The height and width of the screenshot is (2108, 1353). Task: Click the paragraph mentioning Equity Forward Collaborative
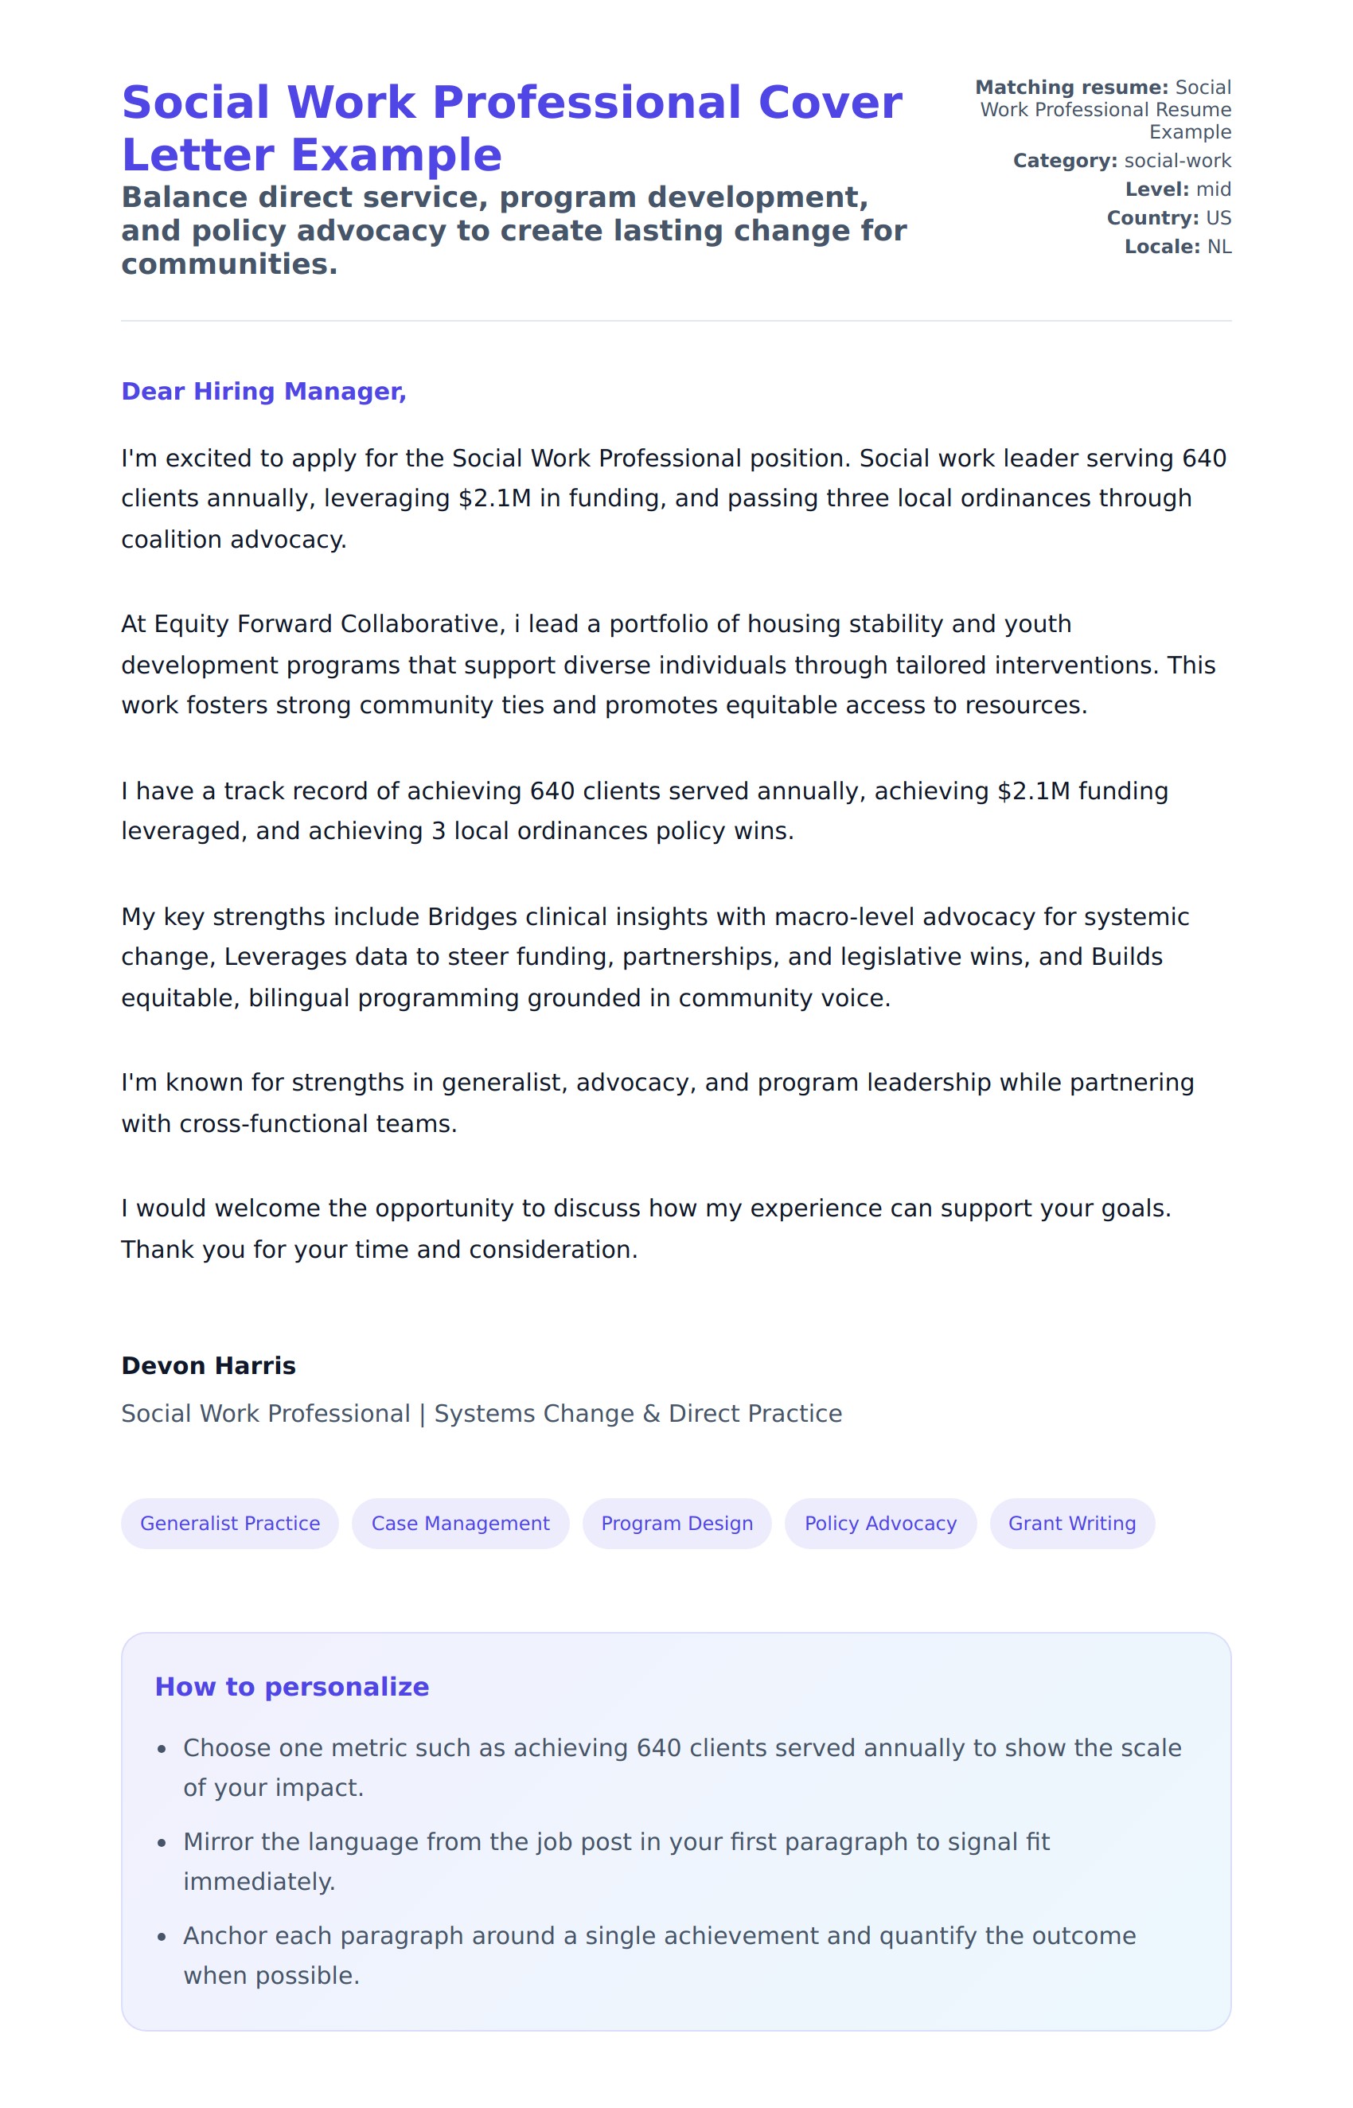pos(668,664)
